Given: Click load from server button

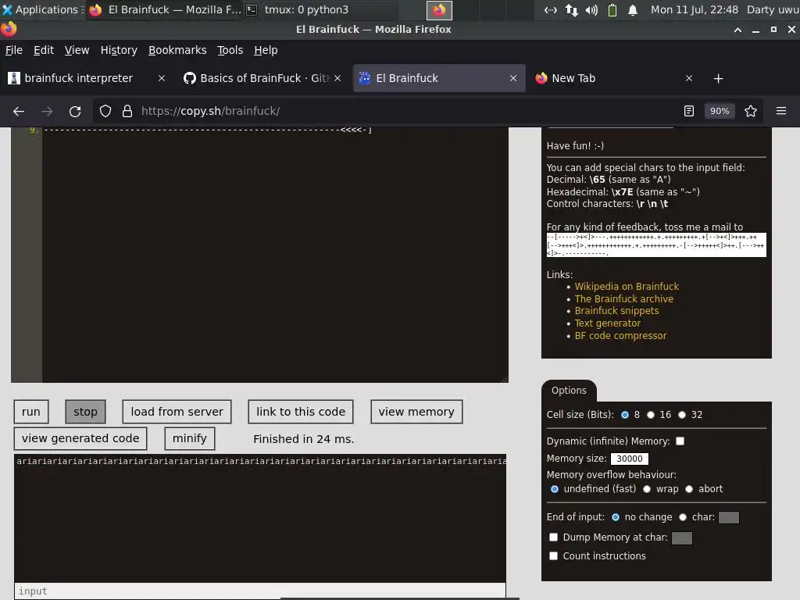Looking at the screenshot, I should point(177,412).
